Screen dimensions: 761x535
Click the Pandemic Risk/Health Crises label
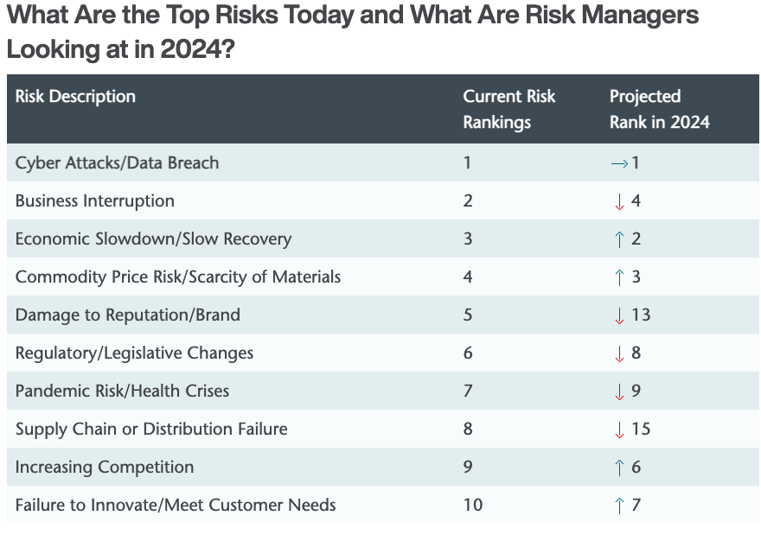122,391
